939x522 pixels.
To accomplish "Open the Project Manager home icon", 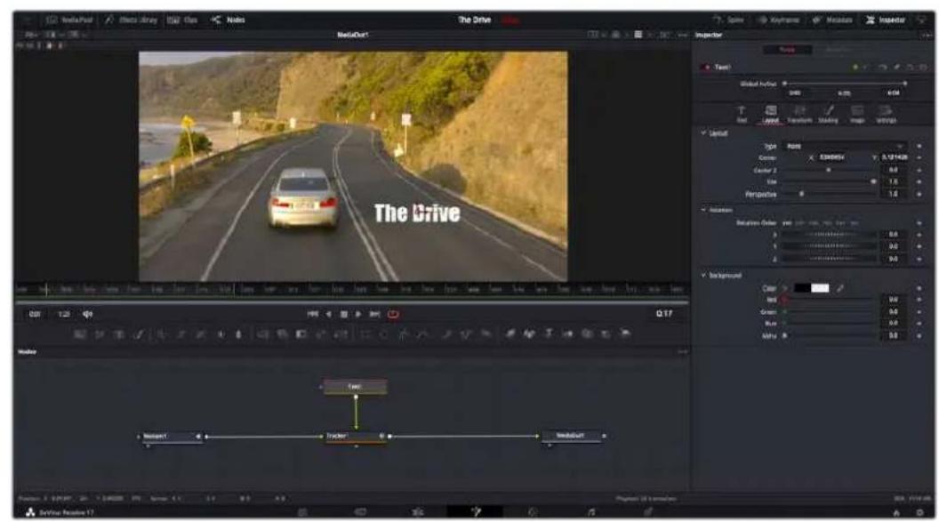I will pos(896,513).
